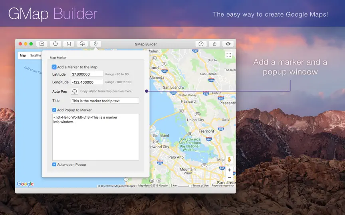Viewport: 345px width, 215px height.
Task: Open the sliders settings toolbar icon
Action: click(x=69, y=44)
